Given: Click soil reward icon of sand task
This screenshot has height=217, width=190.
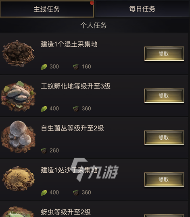Looking at the screenshot, I should point(76,192).
